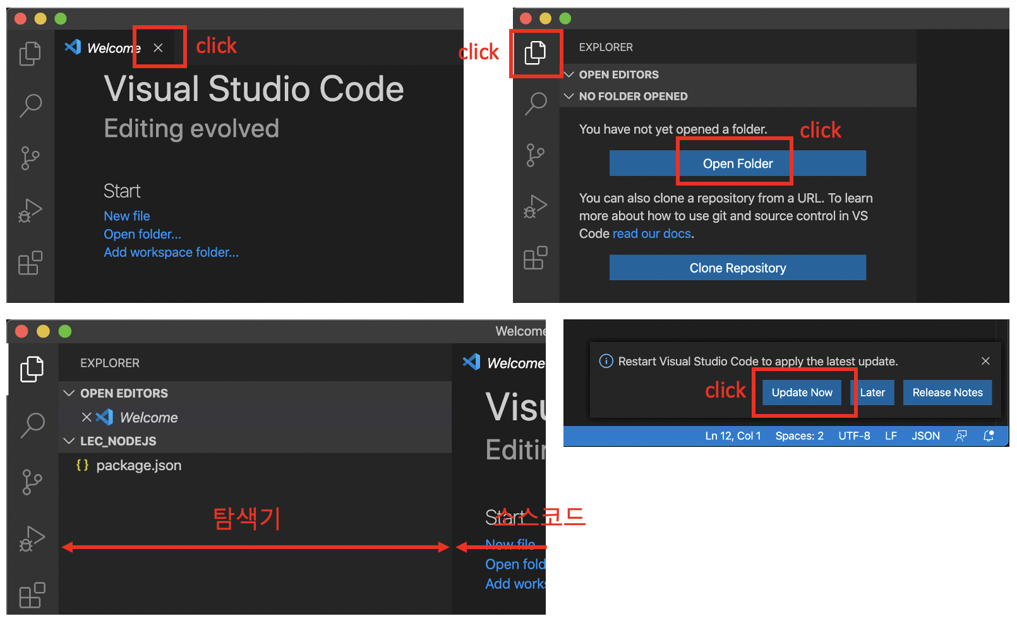Click Extensions icon in No Folder Opened window
This screenshot has width=1017, height=621.
point(535,257)
